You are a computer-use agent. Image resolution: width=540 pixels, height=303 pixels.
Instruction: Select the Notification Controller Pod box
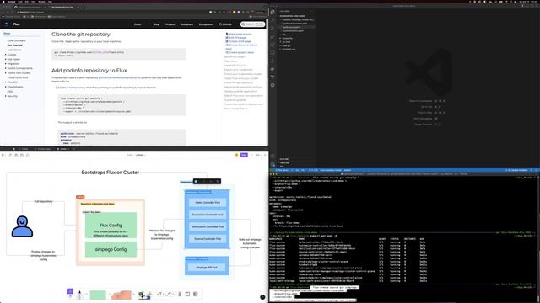pos(208,226)
